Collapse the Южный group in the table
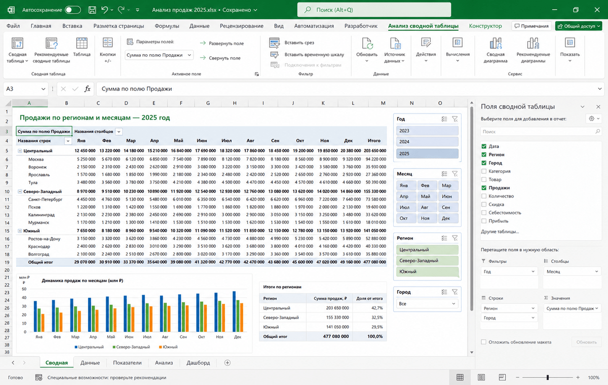This screenshot has width=608, height=385. [x=20, y=230]
